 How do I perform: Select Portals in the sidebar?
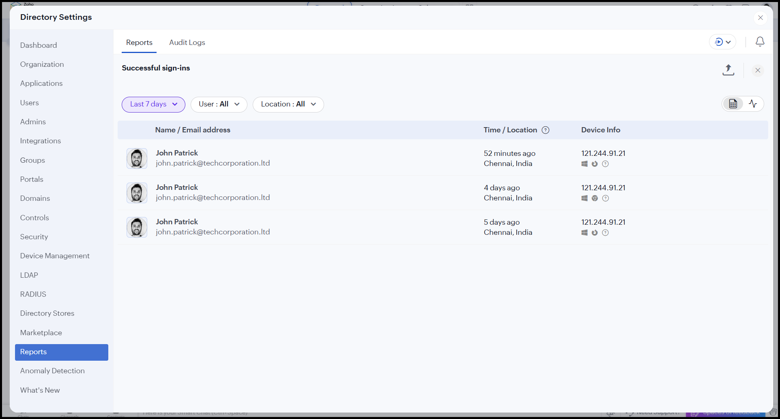coord(32,179)
